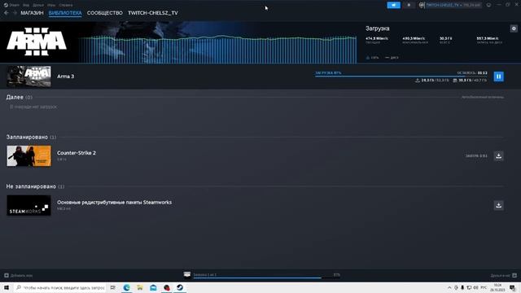
Task: Open the Mail app from the taskbar
Action: click(153, 287)
